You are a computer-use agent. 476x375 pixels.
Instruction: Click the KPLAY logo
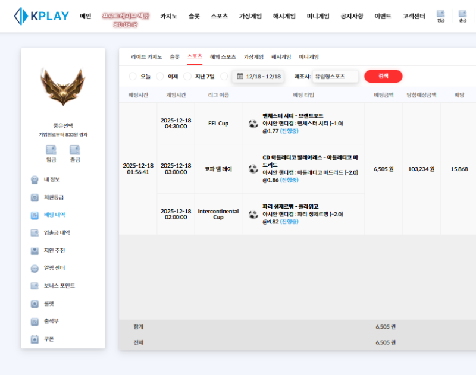(x=42, y=16)
